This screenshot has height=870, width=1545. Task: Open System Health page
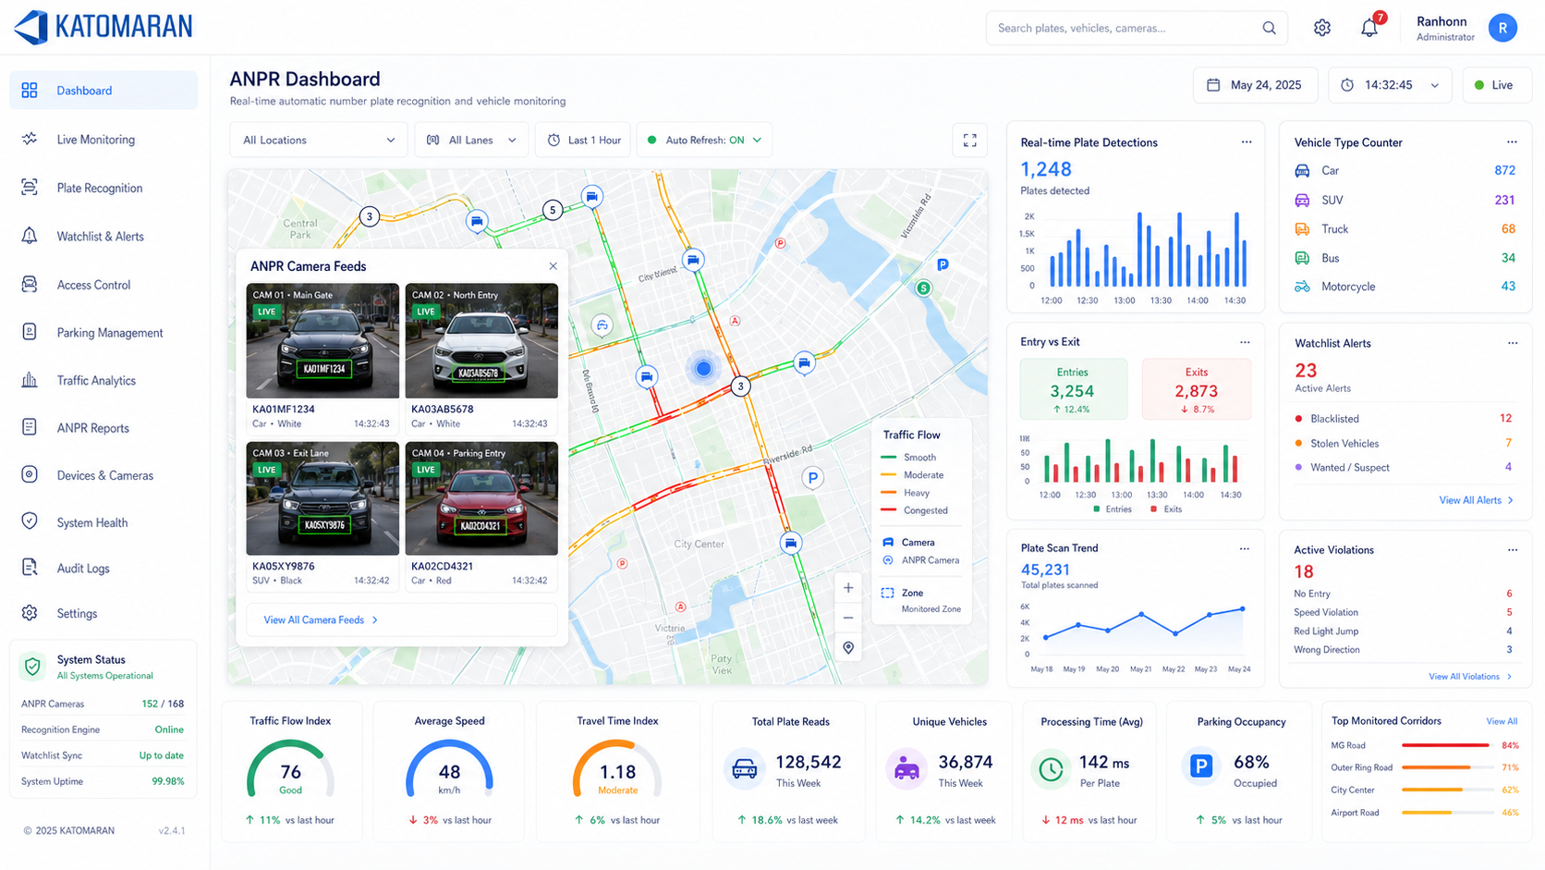point(103,522)
